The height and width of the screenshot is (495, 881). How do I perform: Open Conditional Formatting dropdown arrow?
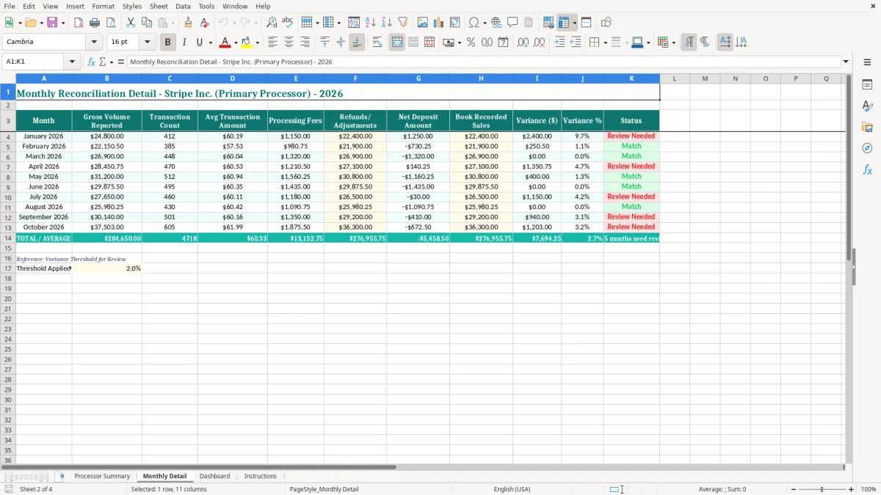(x=673, y=43)
